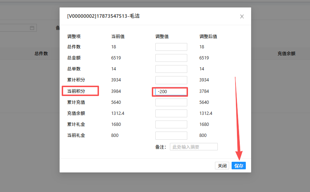Click the background date input field
This screenshot has width=310, height=192.
click(x=18, y=28)
